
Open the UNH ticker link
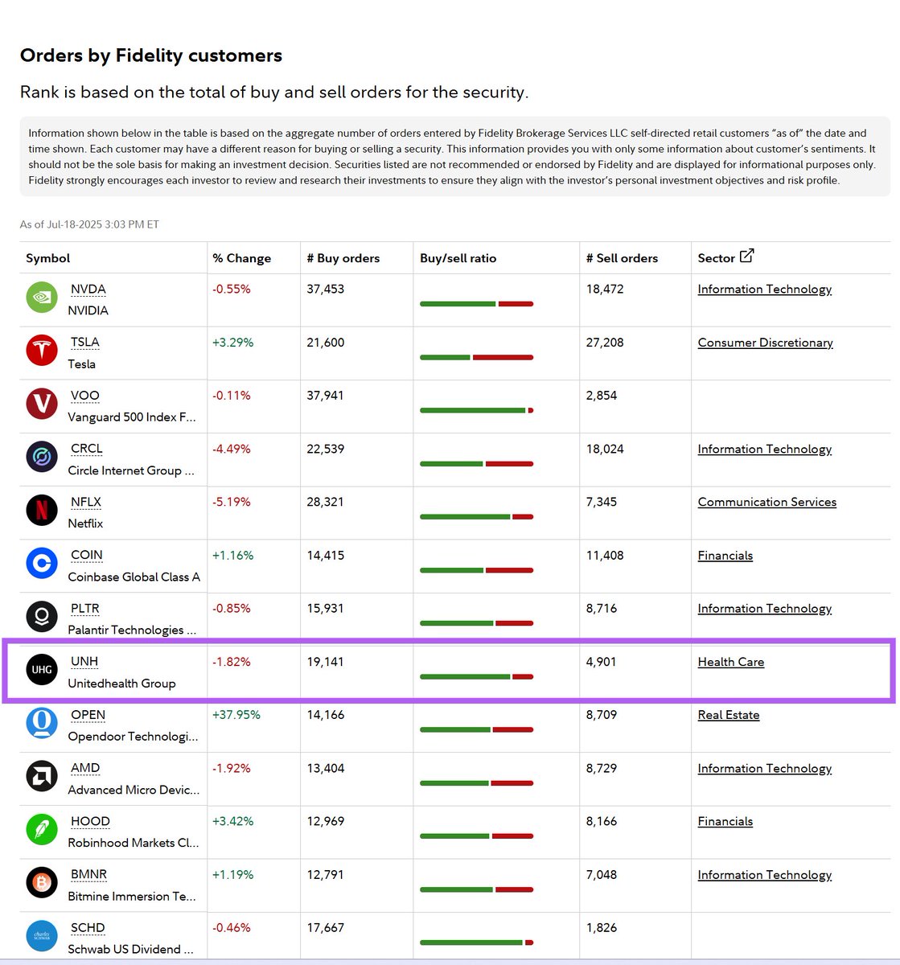84,662
